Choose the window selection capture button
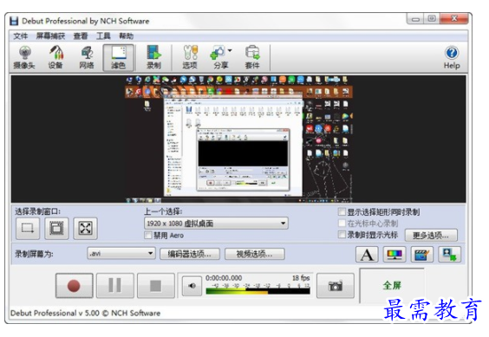Image resolution: width=489 pixels, height=337 pixels. click(x=56, y=228)
